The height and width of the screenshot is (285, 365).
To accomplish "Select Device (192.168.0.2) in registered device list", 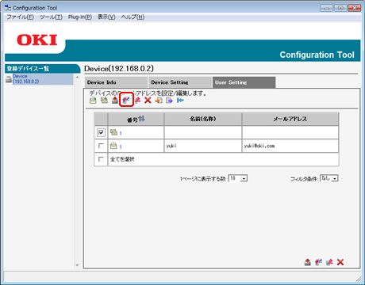I will click(25, 79).
